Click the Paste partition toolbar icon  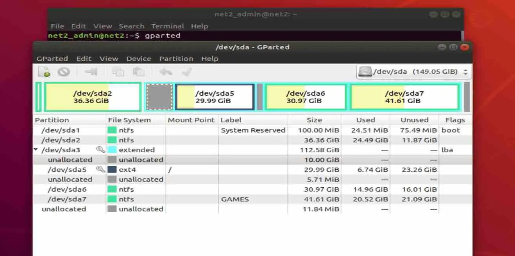click(x=138, y=72)
